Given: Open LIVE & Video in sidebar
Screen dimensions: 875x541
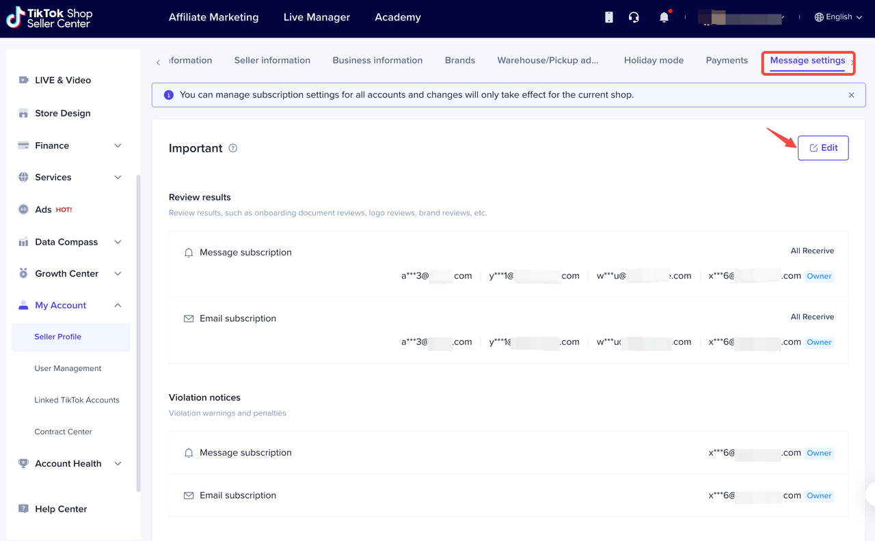Looking at the screenshot, I should click(x=62, y=80).
